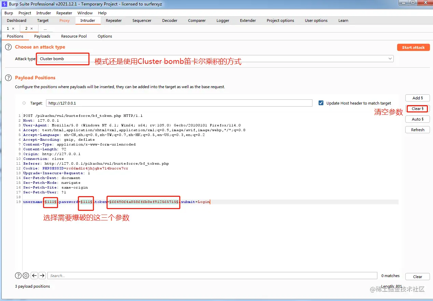This screenshot has width=433, height=301.
Task: Switch to the Proxy tab
Action: pos(65,20)
